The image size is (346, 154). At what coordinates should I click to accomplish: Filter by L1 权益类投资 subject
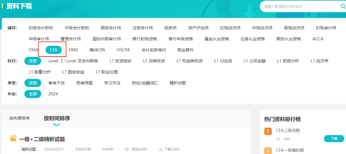(x=189, y=61)
